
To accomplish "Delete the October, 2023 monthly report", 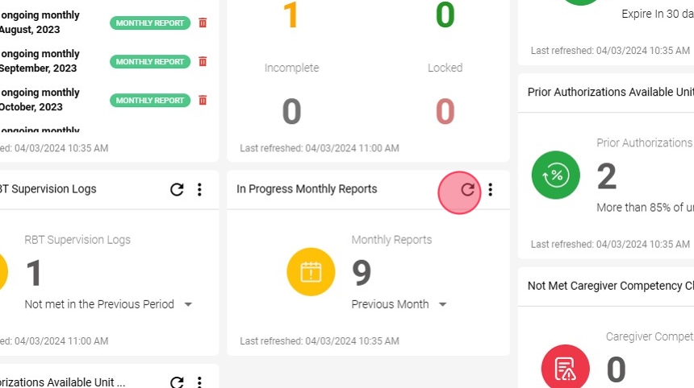I will [203, 100].
